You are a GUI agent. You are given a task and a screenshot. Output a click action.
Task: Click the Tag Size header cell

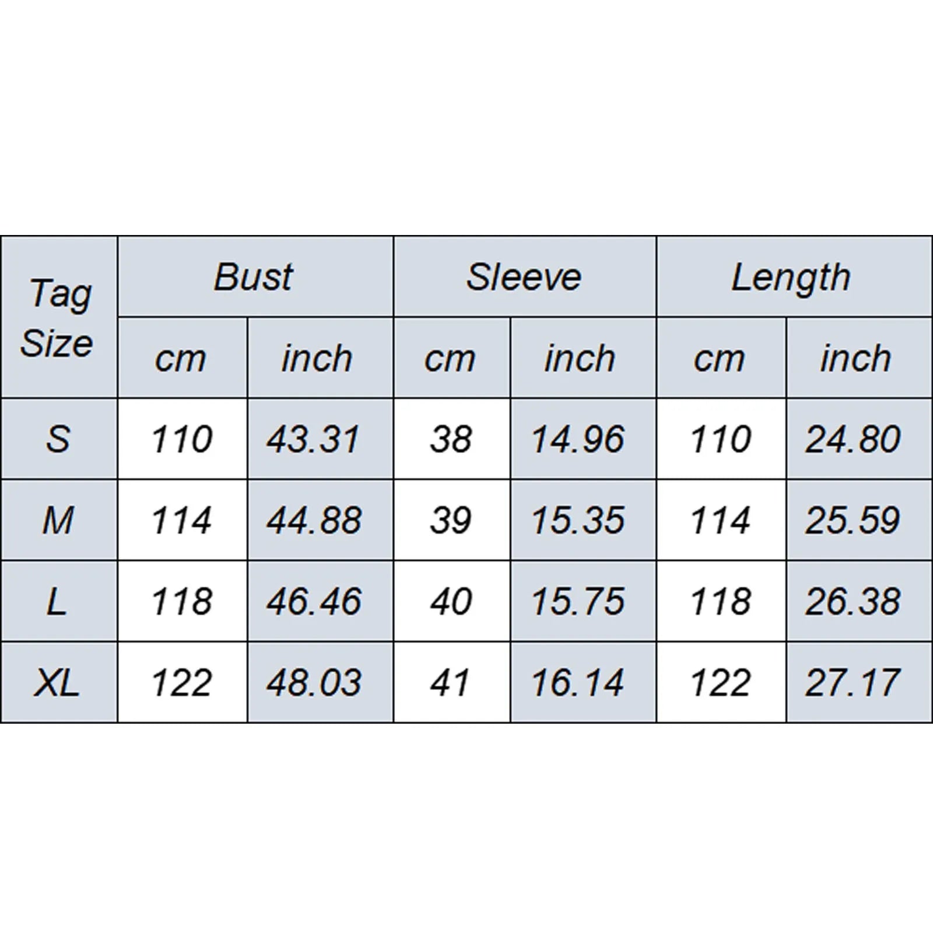pyautogui.click(x=59, y=317)
